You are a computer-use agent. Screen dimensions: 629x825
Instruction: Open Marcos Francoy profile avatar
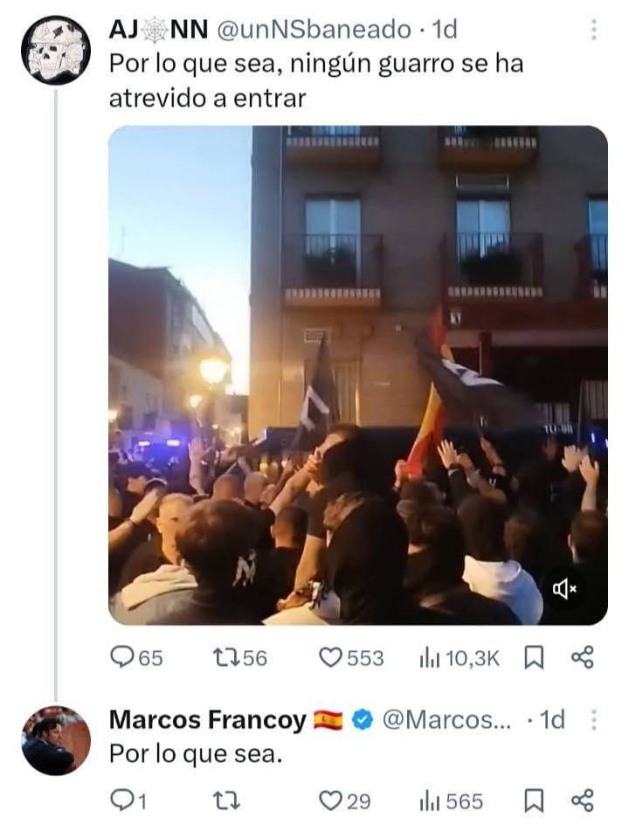pos(56,740)
